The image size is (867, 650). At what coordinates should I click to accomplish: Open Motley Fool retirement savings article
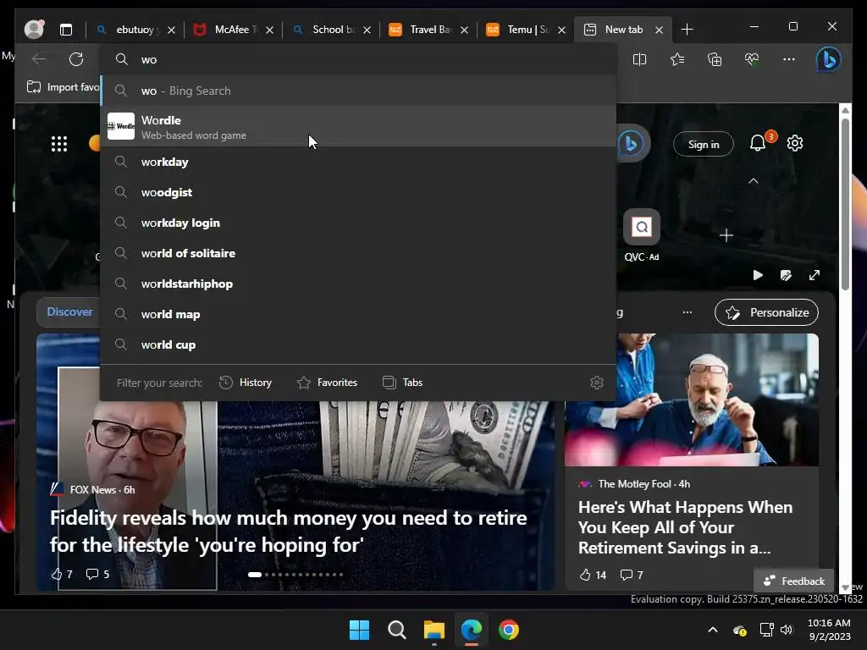click(x=685, y=527)
